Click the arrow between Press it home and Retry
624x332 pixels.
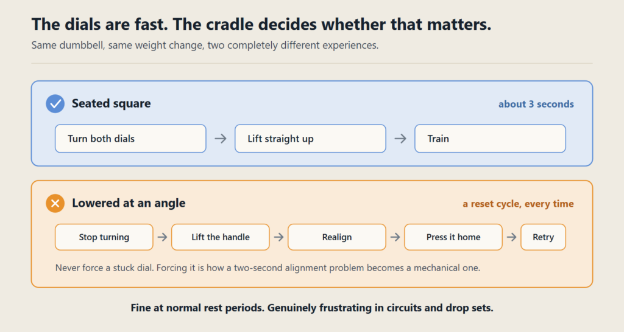[512, 237]
